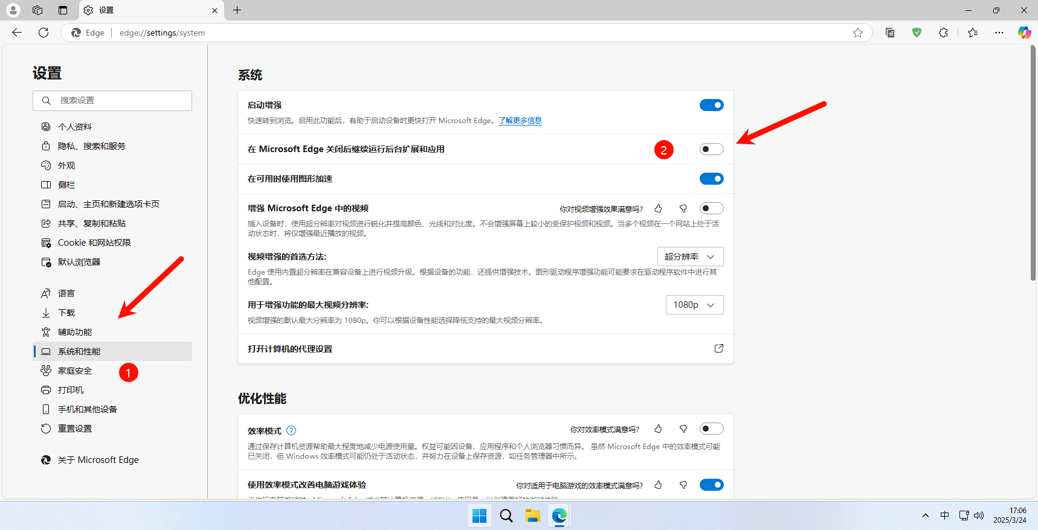Select 家庭安全 in sidebar
The image size is (1038, 530).
point(112,371)
